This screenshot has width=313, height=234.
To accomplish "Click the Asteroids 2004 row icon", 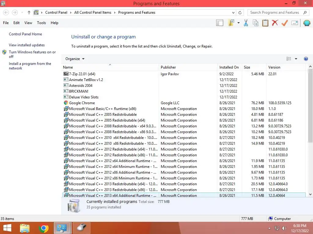I will click(x=66, y=85).
